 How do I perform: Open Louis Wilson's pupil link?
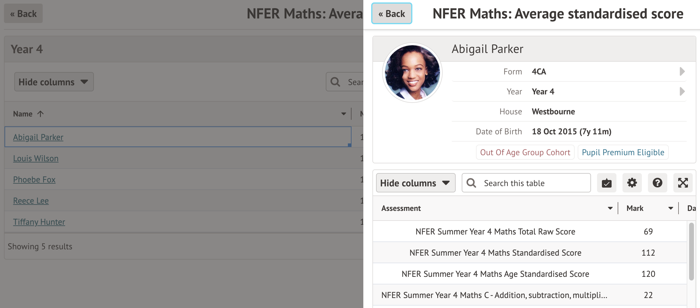click(x=36, y=159)
